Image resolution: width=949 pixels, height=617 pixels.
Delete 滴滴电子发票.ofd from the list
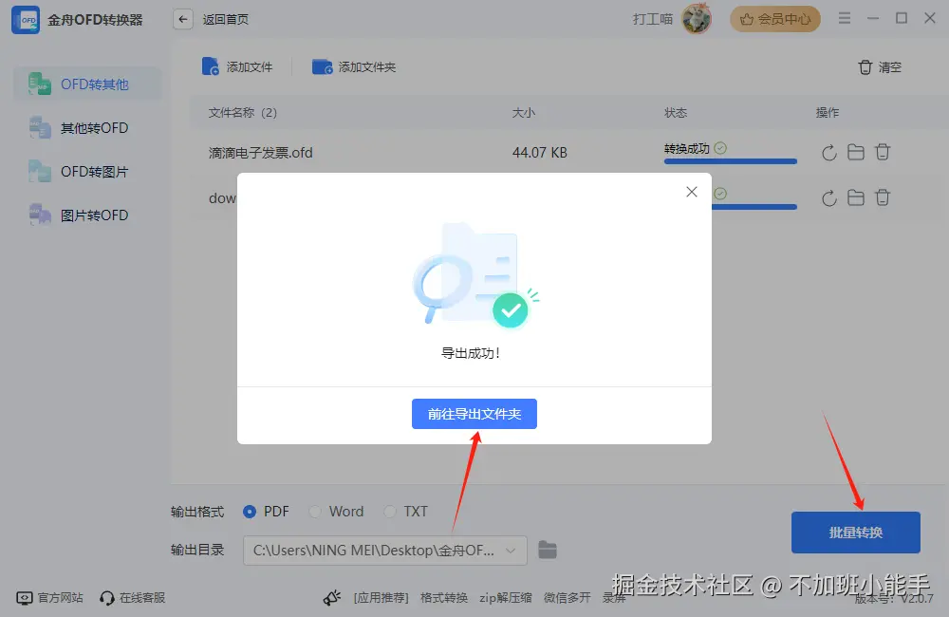tap(883, 152)
